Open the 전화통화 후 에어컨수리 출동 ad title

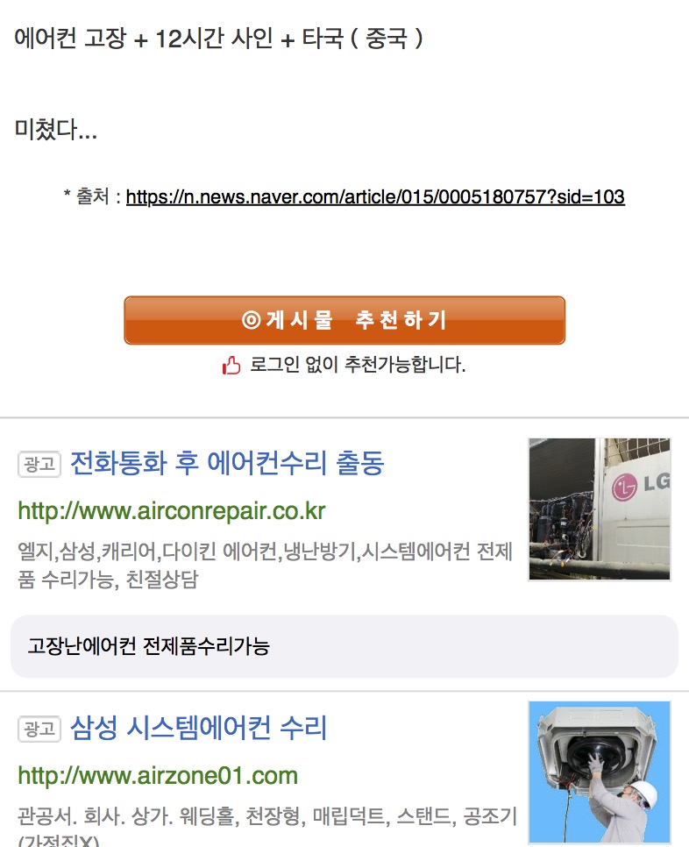click(227, 463)
